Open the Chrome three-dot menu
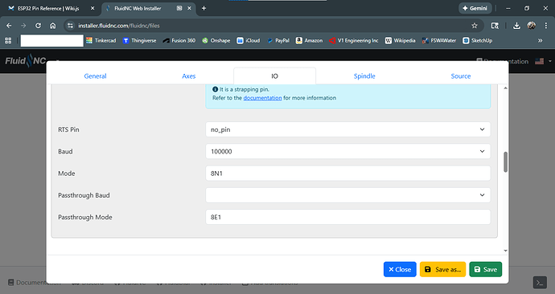Image resolution: width=555 pixels, height=294 pixels. [546, 26]
